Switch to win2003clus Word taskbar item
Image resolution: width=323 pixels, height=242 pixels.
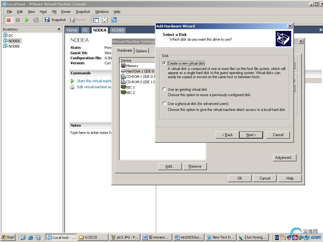click(189, 237)
